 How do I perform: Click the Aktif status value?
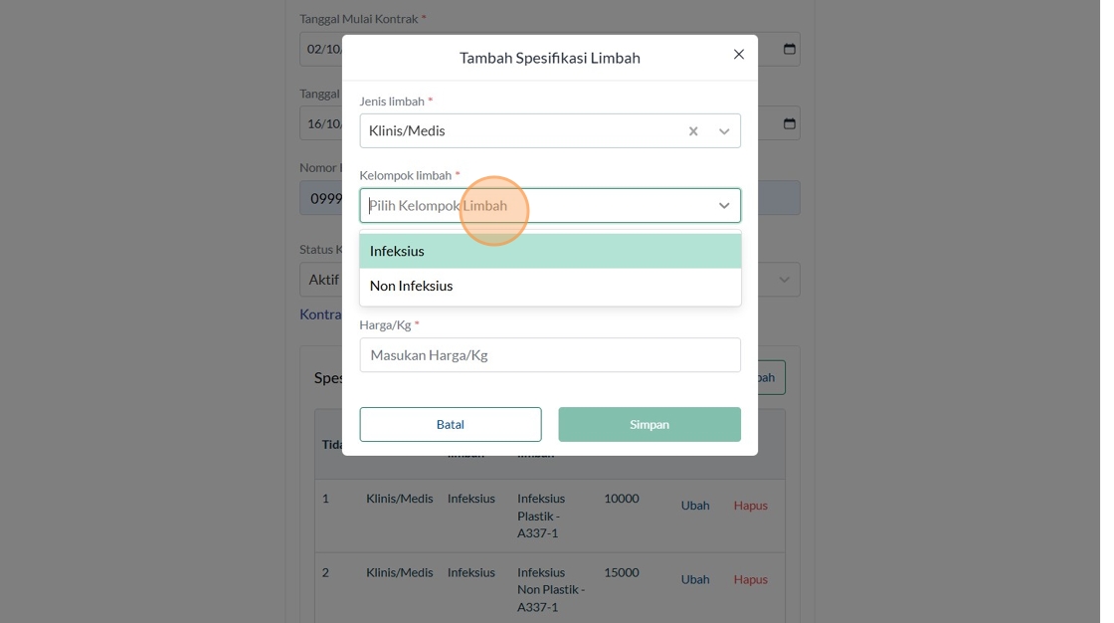tap(323, 280)
